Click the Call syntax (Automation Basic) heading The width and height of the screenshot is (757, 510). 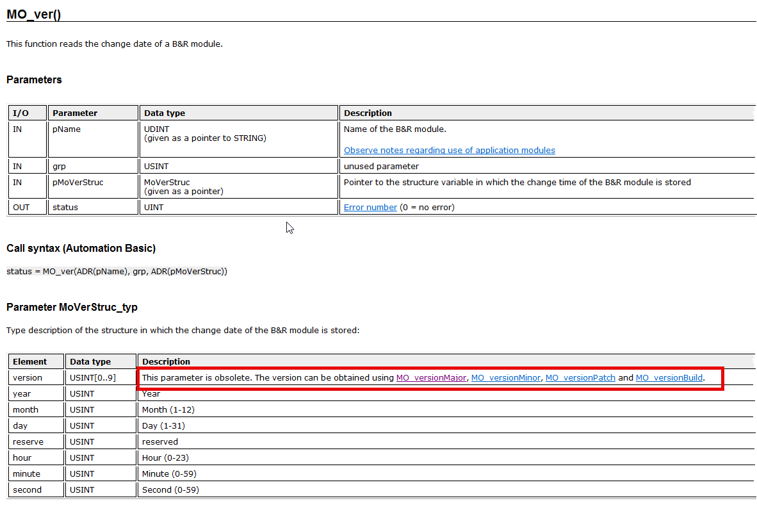click(x=81, y=248)
